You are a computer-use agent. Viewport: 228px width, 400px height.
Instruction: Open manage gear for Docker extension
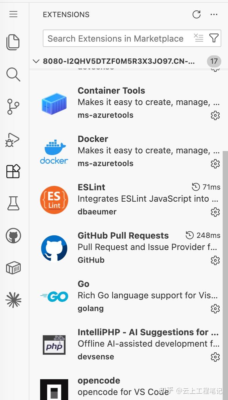click(x=215, y=163)
